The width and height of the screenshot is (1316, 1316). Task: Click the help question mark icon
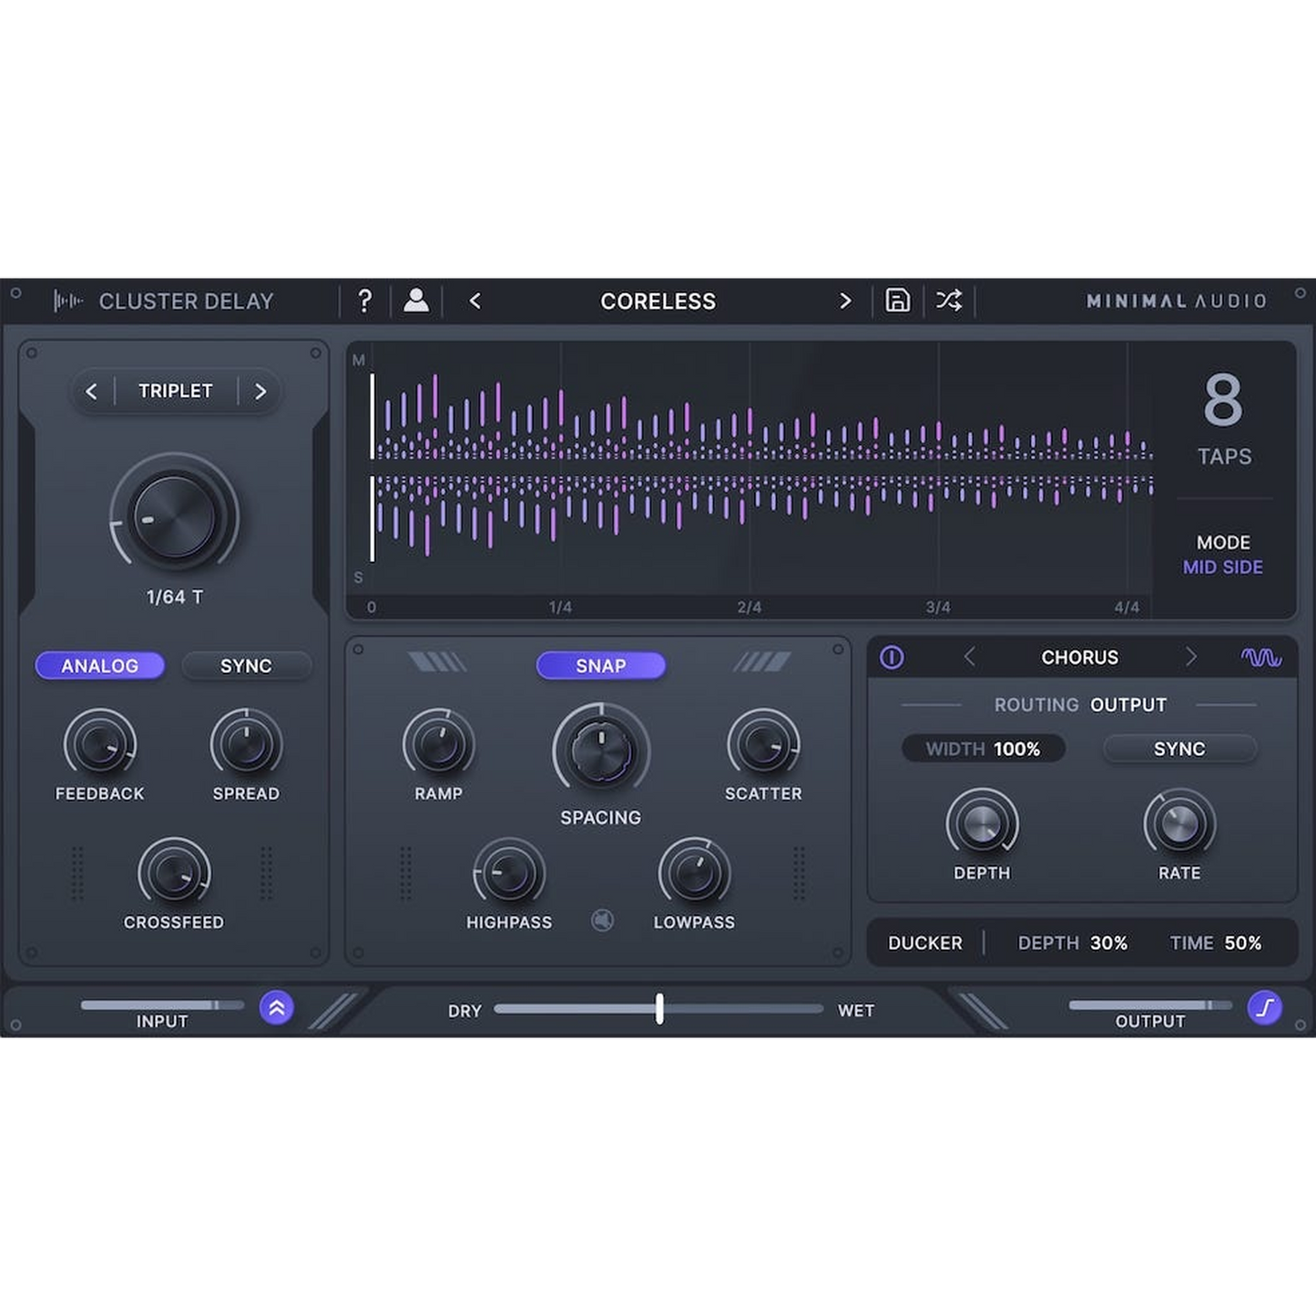tap(364, 301)
